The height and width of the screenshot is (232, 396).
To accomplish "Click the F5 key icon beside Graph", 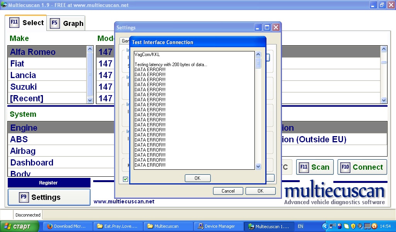I will [x=55, y=23].
